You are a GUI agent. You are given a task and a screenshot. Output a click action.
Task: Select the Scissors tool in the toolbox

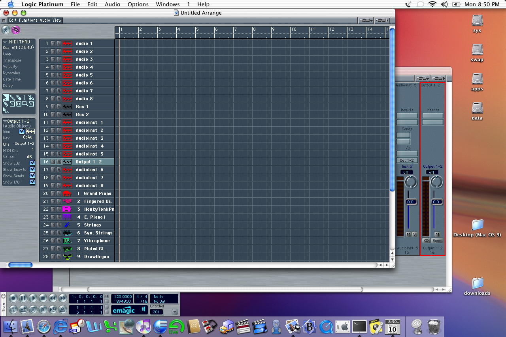31,97
